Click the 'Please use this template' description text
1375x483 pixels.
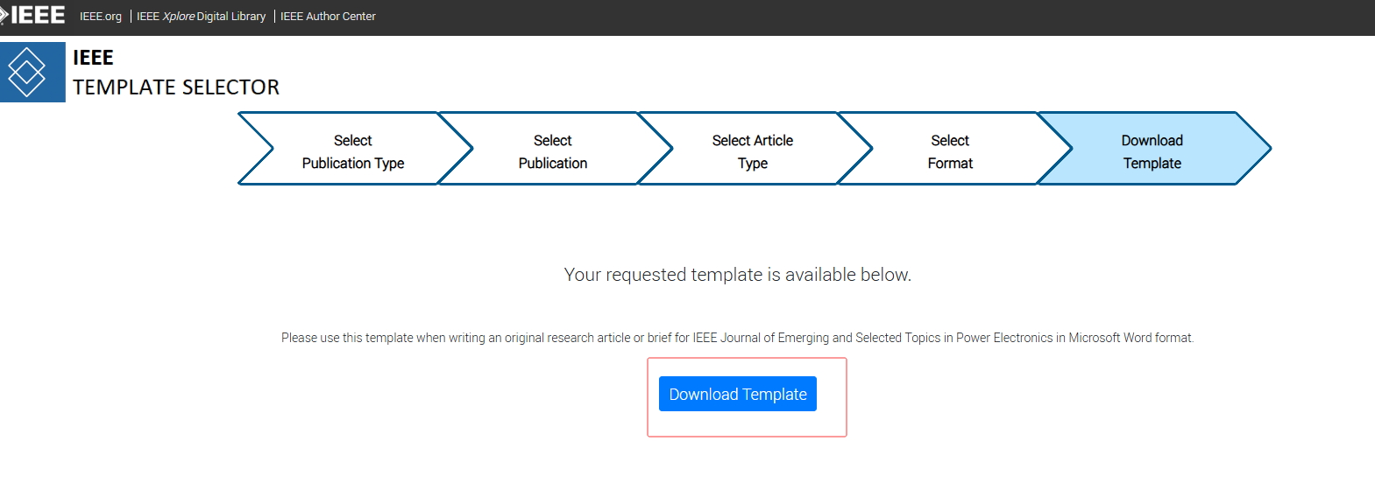click(738, 338)
